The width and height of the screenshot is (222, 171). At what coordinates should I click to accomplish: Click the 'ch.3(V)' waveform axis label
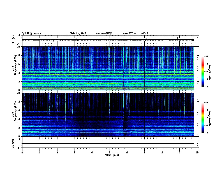(x=13, y=143)
